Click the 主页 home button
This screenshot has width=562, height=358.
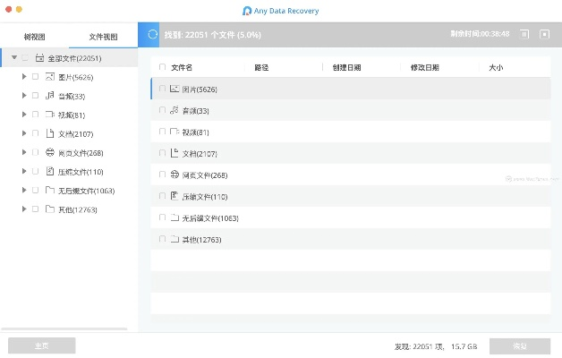pos(41,345)
